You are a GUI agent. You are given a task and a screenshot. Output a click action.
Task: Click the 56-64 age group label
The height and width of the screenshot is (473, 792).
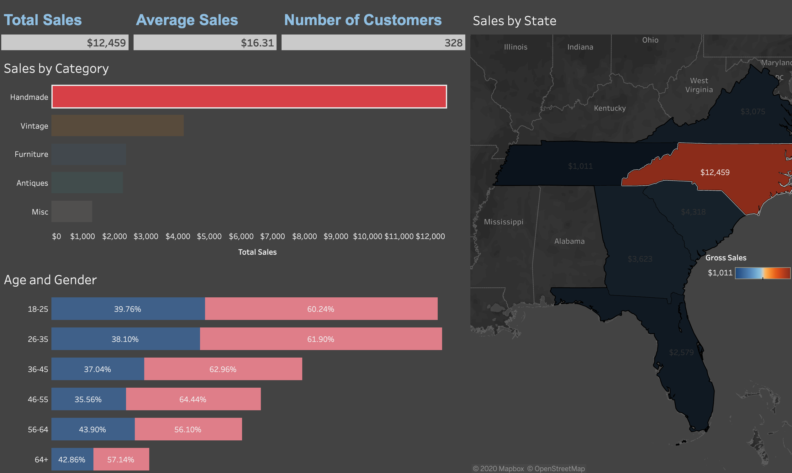click(38, 430)
